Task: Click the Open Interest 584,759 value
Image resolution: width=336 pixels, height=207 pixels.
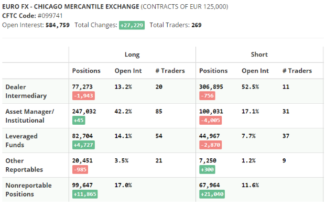Action: [x=58, y=25]
